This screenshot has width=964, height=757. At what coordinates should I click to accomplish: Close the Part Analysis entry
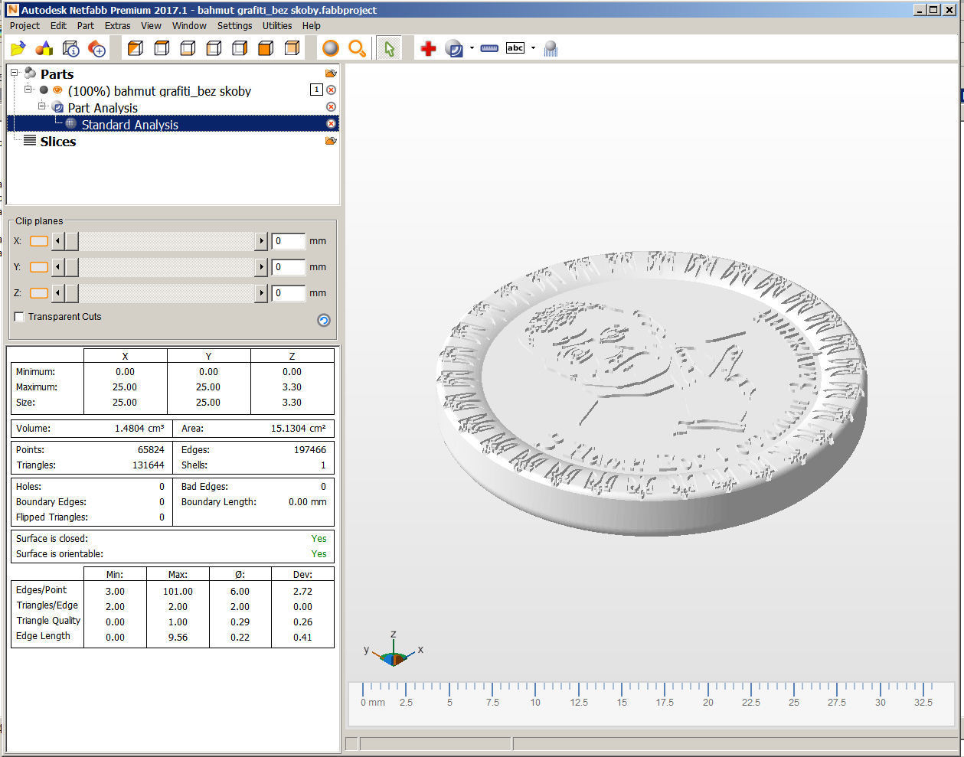331,107
